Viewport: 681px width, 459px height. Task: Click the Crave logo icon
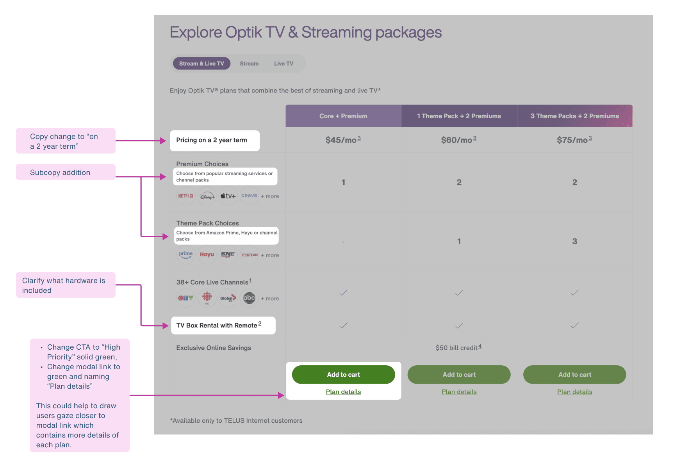pyautogui.click(x=249, y=196)
